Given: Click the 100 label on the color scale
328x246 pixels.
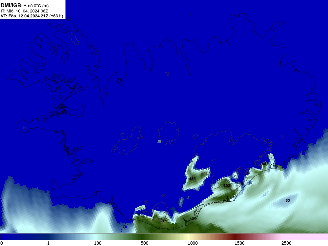Looking at the screenshot, I should tap(98, 243).
